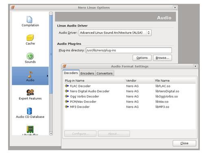Click the sidebar scrollbar down arrow

tap(51, 133)
